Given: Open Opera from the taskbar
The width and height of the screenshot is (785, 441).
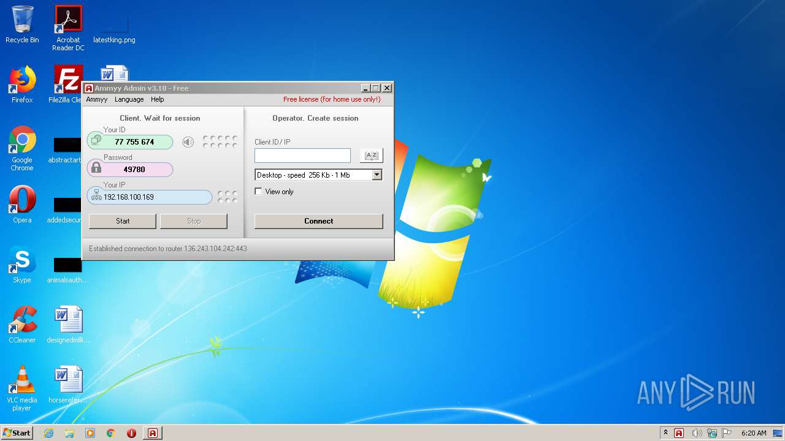Looking at the screenshot, I should coord(131,433).
